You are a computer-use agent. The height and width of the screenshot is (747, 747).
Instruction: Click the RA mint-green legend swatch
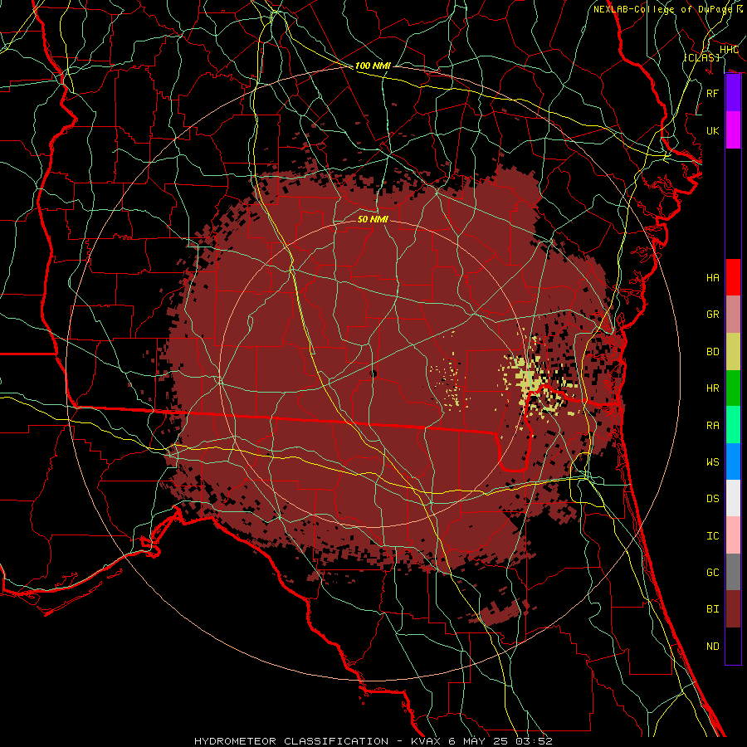[x=733, y=425]
